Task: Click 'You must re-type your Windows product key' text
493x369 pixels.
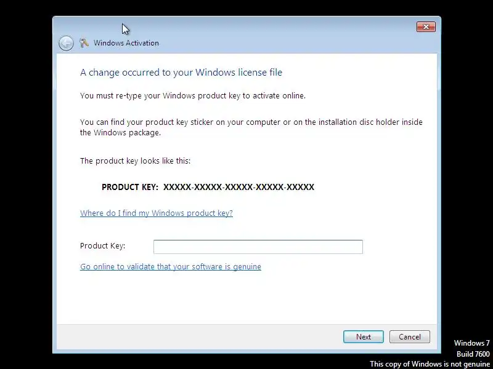Action: (x=193, y=96)
